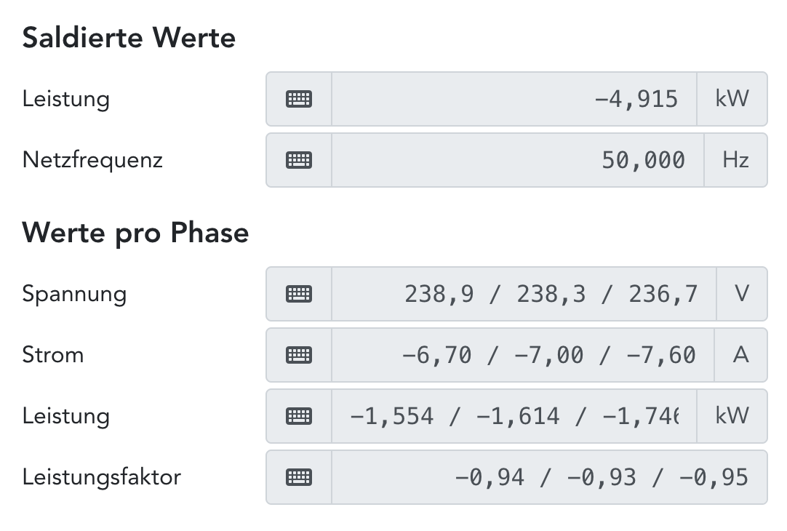The width and height of the screenshot is (787, 531).
Task: Select the keyboard icon in the Strom row
Action: pyautogui.click(x=299, y=355)
